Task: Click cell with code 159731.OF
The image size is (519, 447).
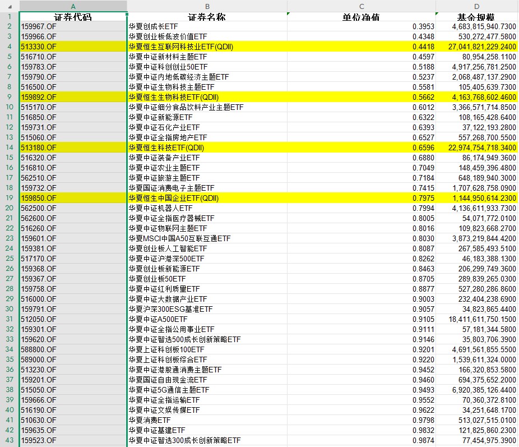Action: pos(73,127)
